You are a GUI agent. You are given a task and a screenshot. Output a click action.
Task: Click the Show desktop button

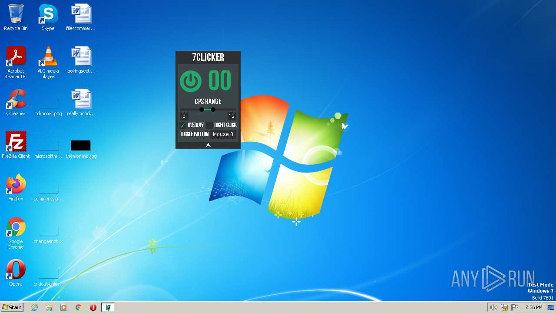pyautogui.click(x=551, y=307)
